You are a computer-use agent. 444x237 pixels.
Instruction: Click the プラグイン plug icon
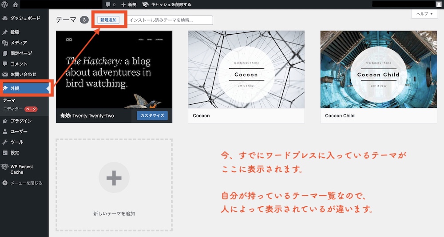5,121
